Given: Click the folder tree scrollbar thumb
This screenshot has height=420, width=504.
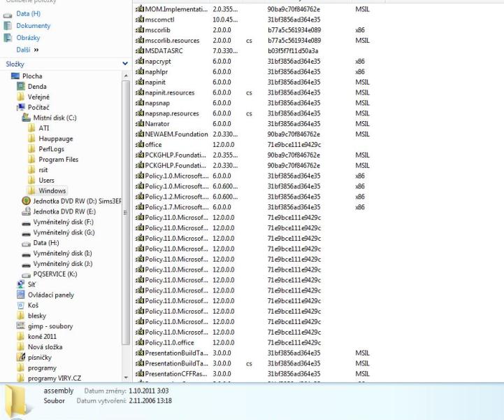Looking at the screenshot, I should click(x=126, y=212).
